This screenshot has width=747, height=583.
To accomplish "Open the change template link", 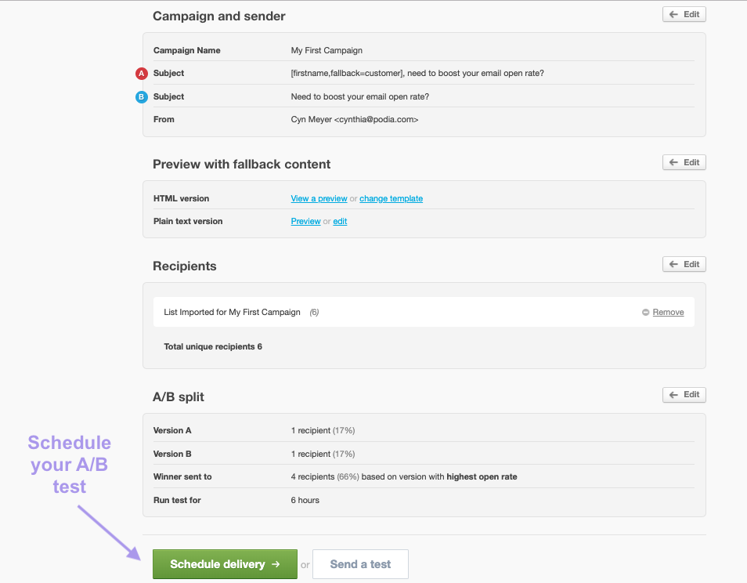I will click(x=391, y=198).
